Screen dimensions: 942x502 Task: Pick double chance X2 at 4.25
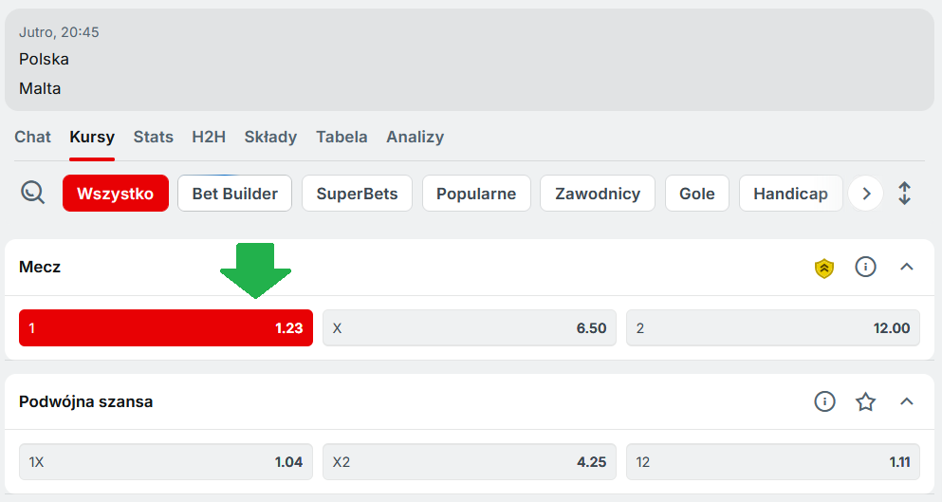[470, 462]
